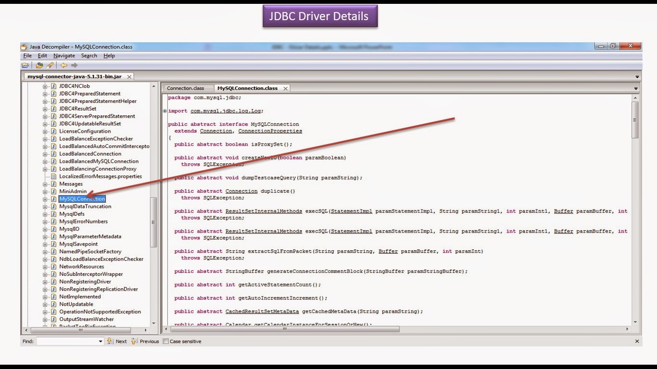Select the MysqlDataTruncation tree item

[x=85, y=207]
